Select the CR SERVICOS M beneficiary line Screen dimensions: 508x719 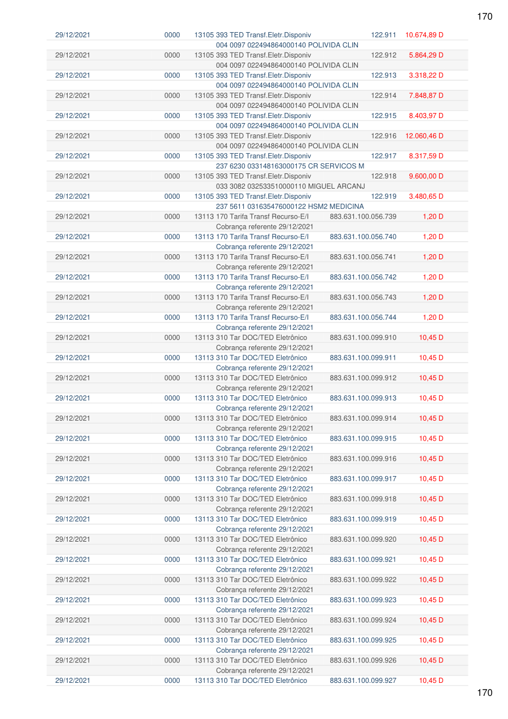(x=290, y=166)
